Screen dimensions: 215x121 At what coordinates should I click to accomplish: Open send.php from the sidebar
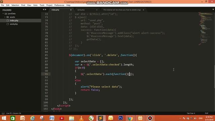tap(14, 24)
